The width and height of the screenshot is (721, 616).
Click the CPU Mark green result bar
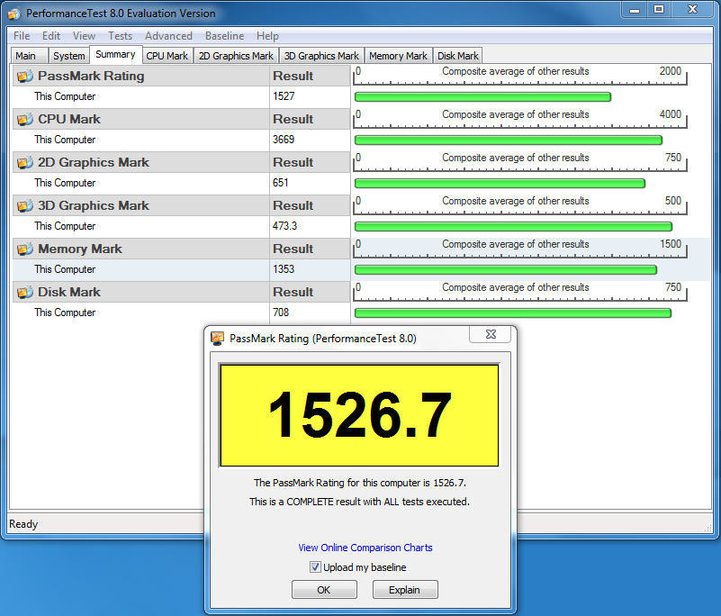coord(508,140)
